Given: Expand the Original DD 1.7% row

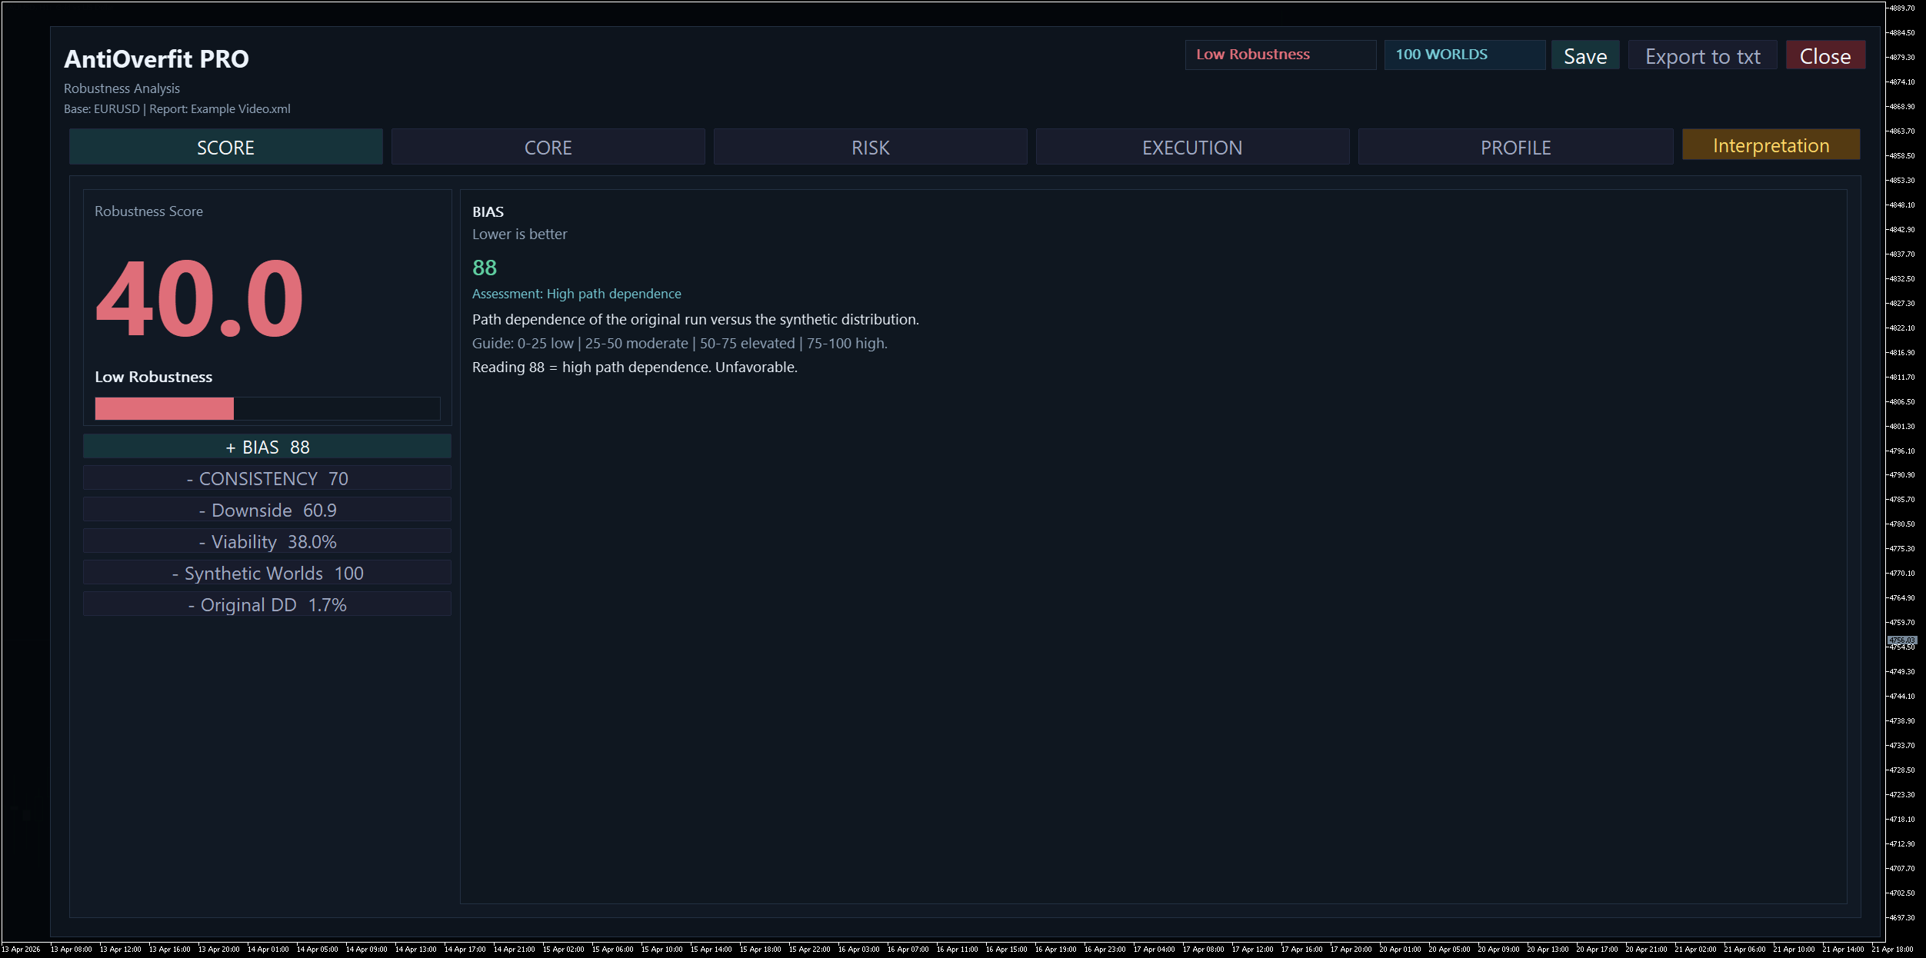Looking at the screenshot, I should (x=267, y=604).
